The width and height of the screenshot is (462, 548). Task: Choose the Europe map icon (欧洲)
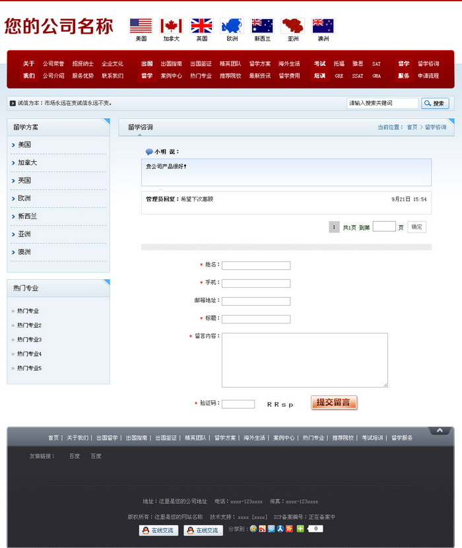click(232, 26)
